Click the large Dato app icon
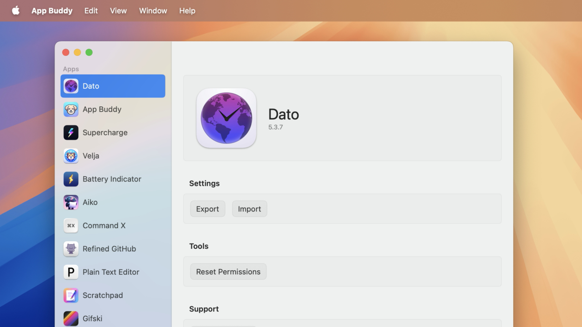582x327 pixels. (226, 118)
